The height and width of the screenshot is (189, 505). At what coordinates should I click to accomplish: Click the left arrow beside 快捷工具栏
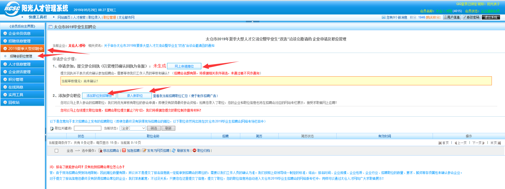[22, 17]
